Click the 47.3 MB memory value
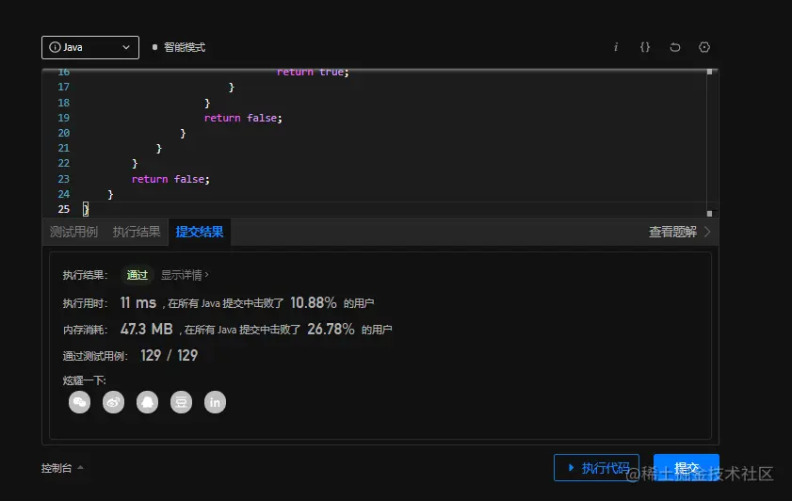This screenshot has width=792, height=501. pyautogui.click(x=147, y=330)
